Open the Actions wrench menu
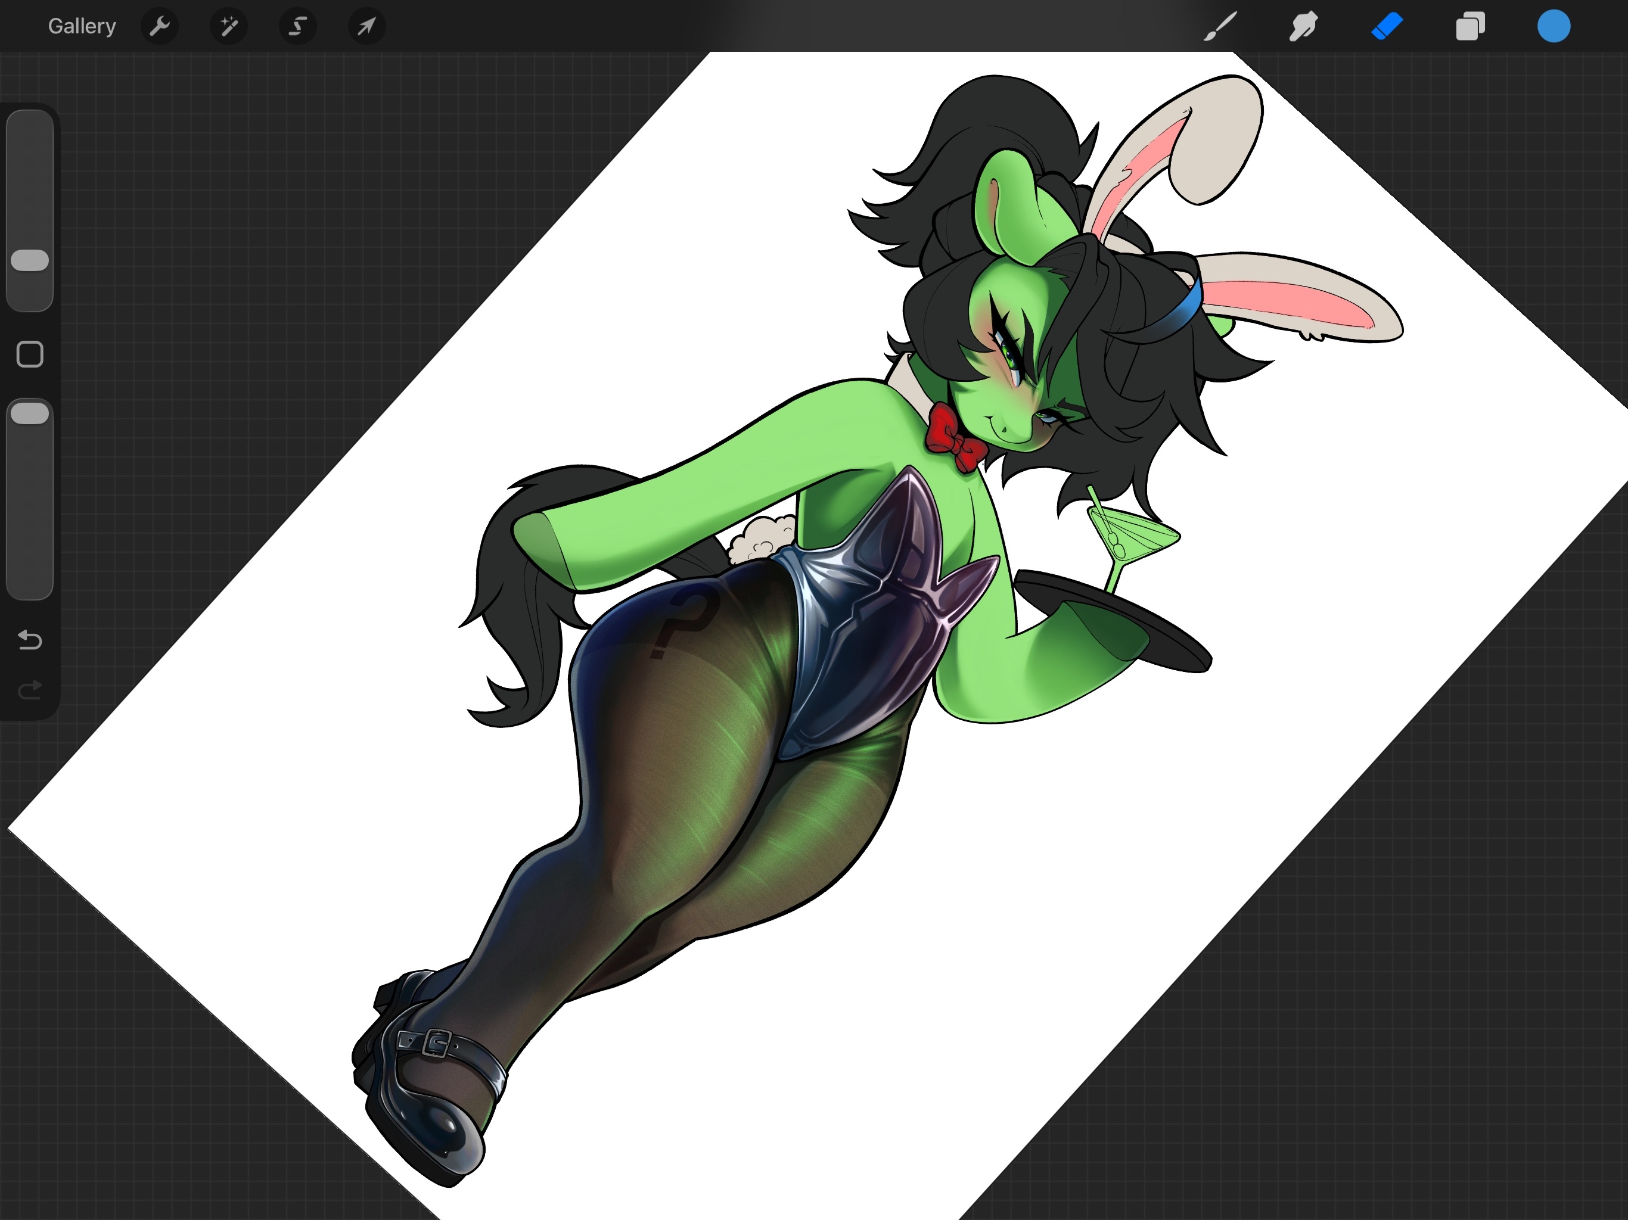 [159, 26]
